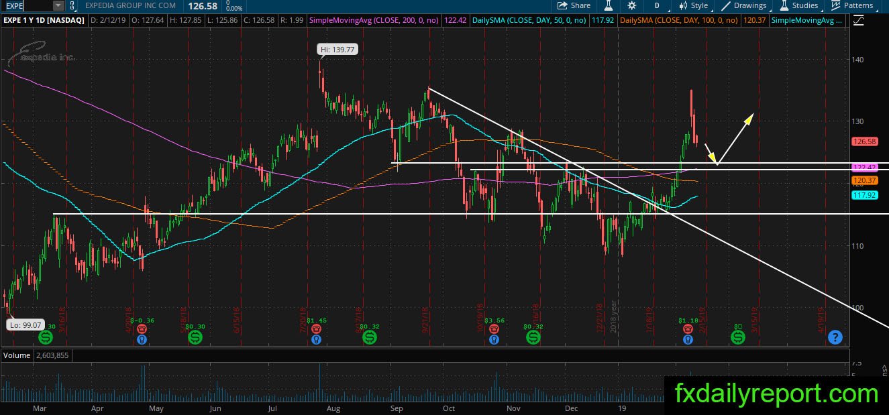Click the August $0.32 dividend icon
Viewport: 889px width, 415px height.
370,337
